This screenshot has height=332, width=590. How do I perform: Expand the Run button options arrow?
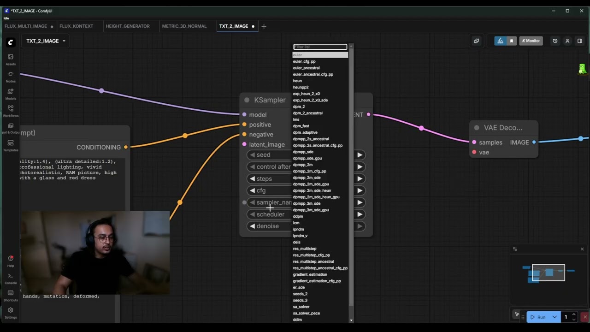pyautogui.click(x=554, y=317)
